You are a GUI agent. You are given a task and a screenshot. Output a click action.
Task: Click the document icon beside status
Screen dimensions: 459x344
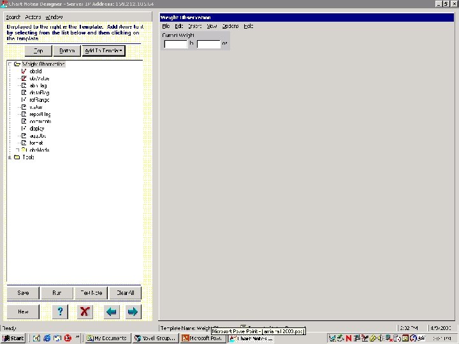[24, 107]
